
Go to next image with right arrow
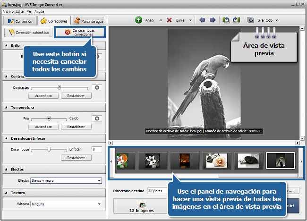[213, 20]
